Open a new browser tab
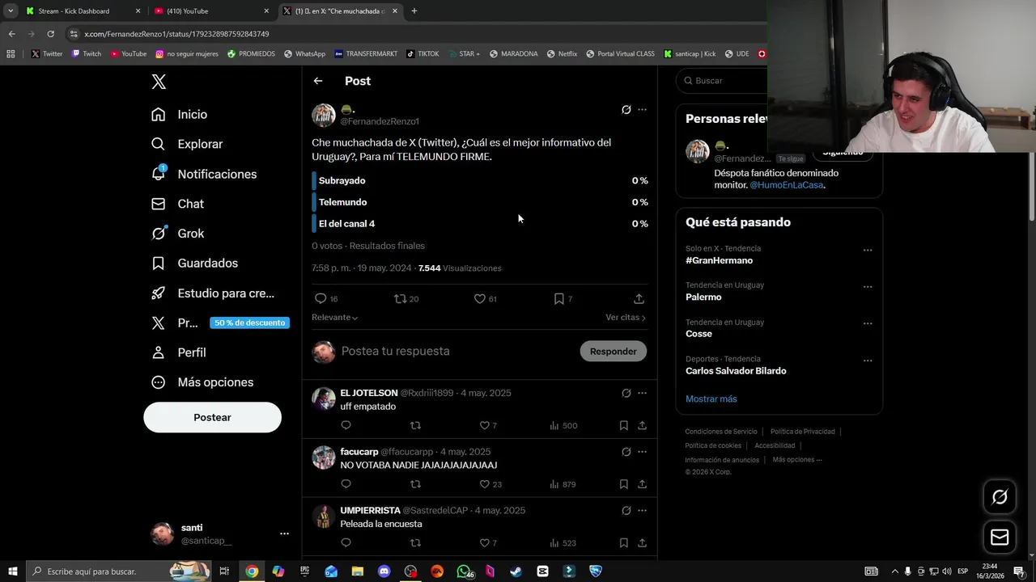Image resolution: width=1036 pixels, height=582 pixels. tap(414, 11)
